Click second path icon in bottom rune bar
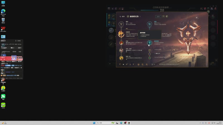The width and height of the screenshot is (223, 125). point(123,64)
